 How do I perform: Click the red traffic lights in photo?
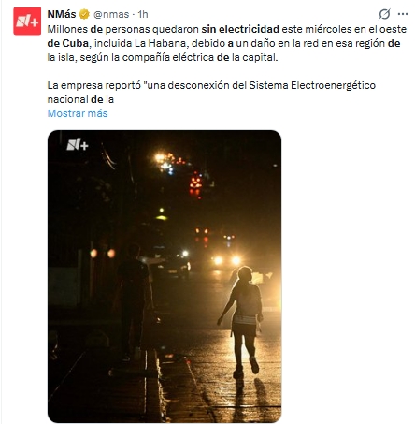coord(195,183)
